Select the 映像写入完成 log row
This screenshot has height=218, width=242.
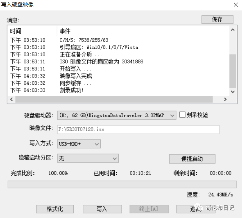click(x=118, y=76)
